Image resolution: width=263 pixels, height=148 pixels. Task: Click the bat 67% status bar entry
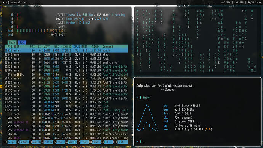click(239, 3)
